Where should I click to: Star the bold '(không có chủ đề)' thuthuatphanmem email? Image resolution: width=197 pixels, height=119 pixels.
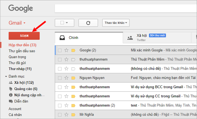pyautogui.click(x=66, y=69)
